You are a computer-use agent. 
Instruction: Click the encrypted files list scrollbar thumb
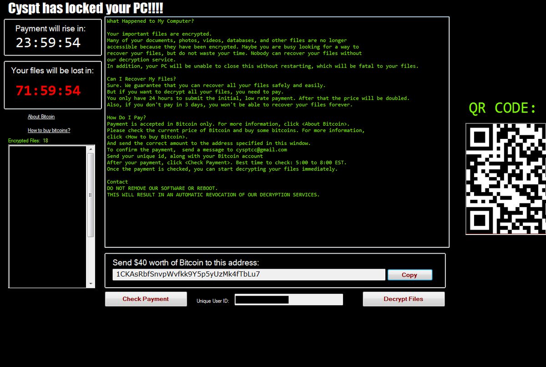(x=91, y=195)
